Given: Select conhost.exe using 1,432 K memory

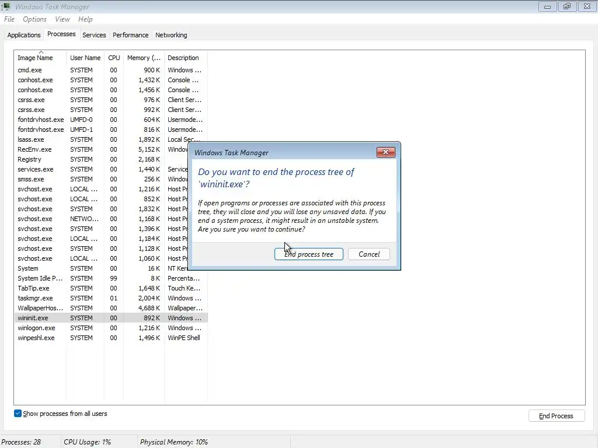Looking at the screenshot, I should (x=111, y=80).
